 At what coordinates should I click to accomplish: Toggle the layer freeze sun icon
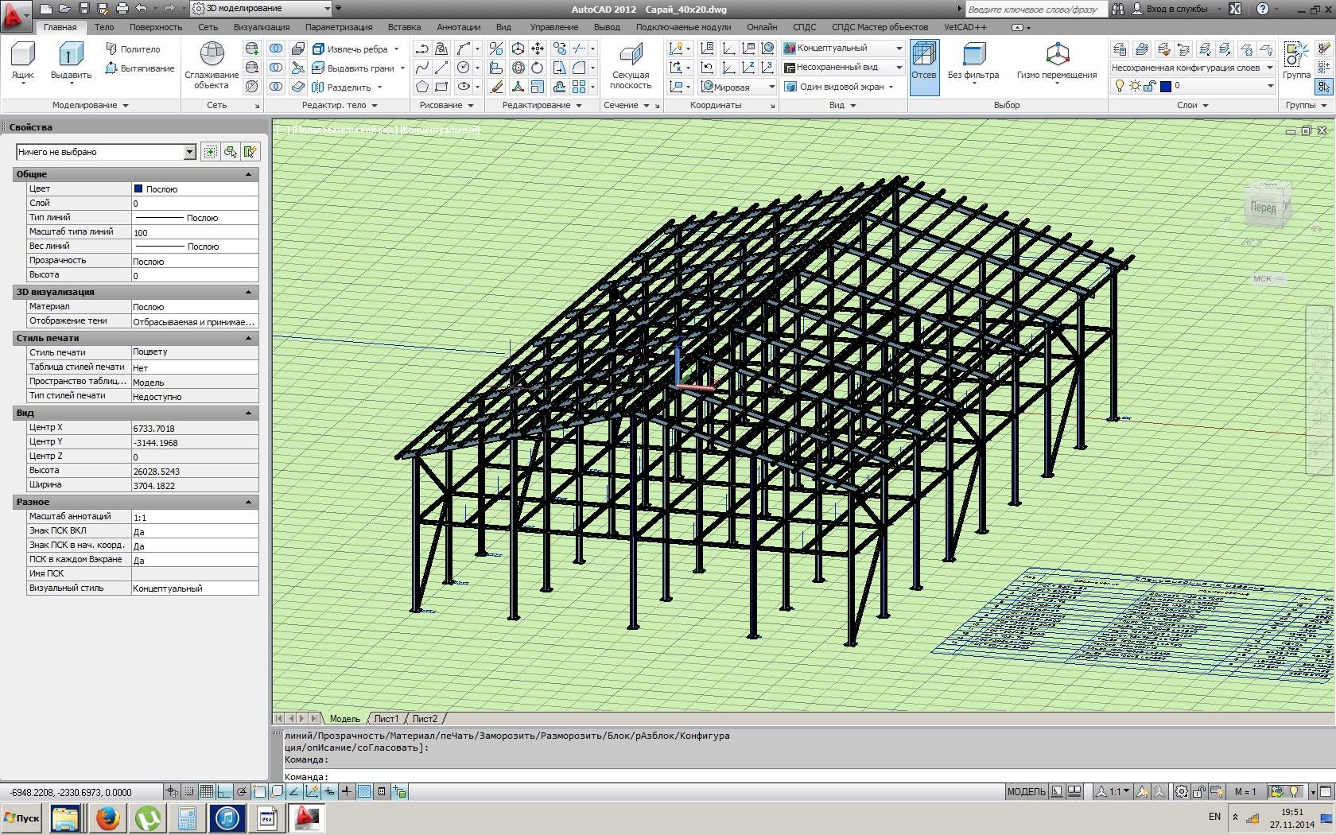coord(1134,86)
